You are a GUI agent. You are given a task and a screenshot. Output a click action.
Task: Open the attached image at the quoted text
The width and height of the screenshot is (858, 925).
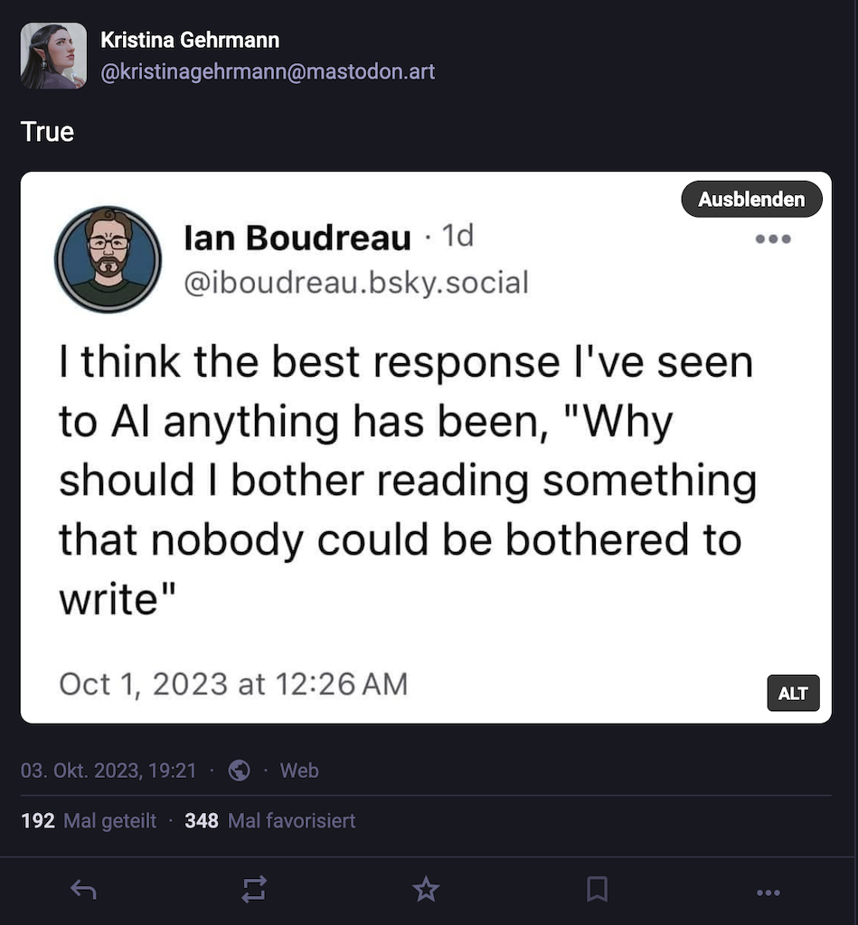coord(407,479)
